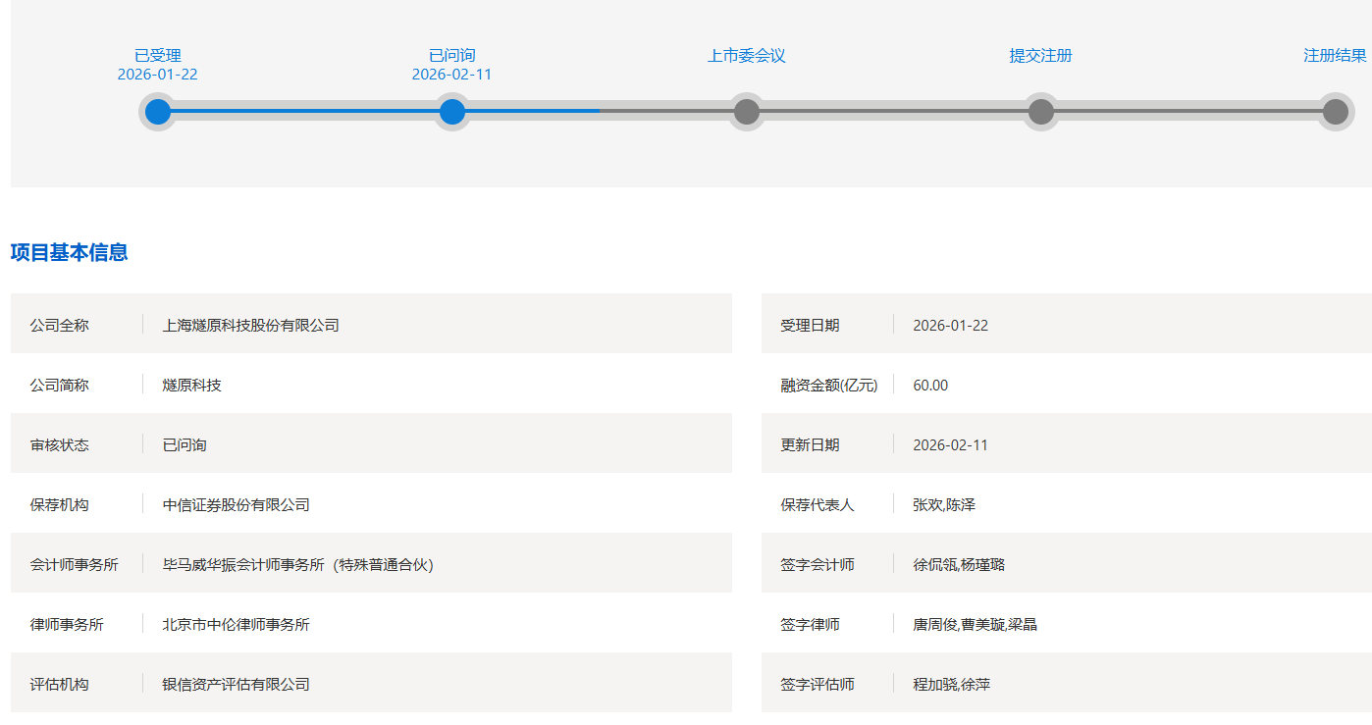This screenshot has height=725, width=1372.
Task: Select the 燧原科技 short name value
Action: [x=191, y=385]
